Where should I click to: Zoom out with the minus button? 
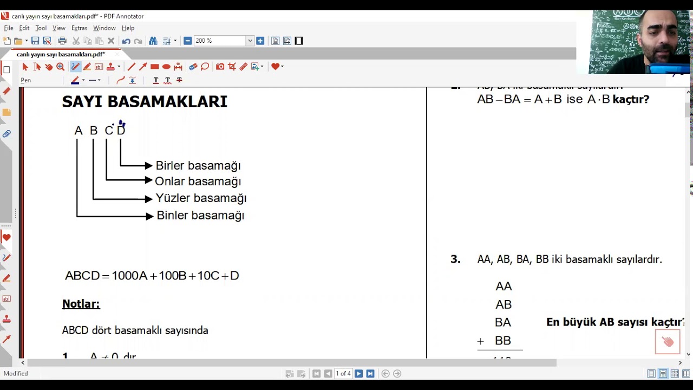click(x=187, y=41)
